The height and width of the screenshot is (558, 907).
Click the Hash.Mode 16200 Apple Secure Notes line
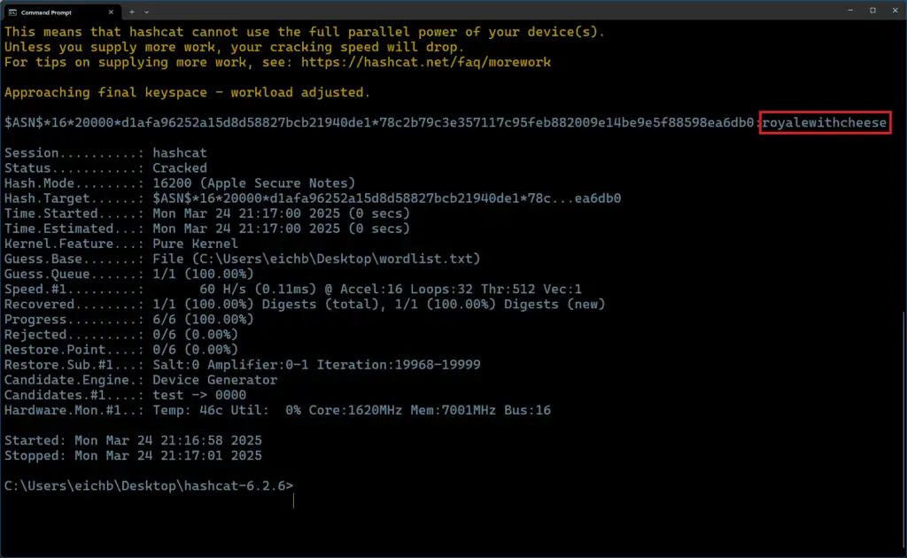180,182
